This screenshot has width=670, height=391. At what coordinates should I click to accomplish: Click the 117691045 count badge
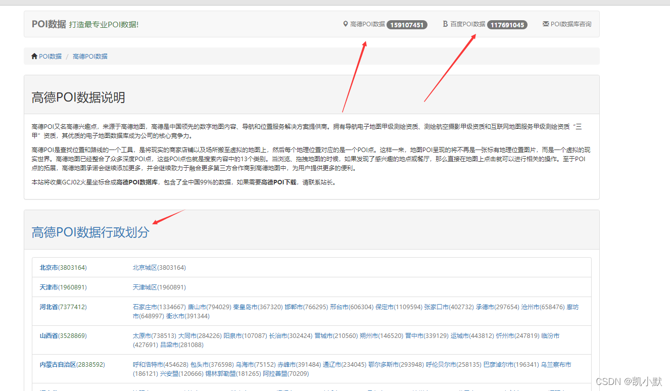(507, 25)
